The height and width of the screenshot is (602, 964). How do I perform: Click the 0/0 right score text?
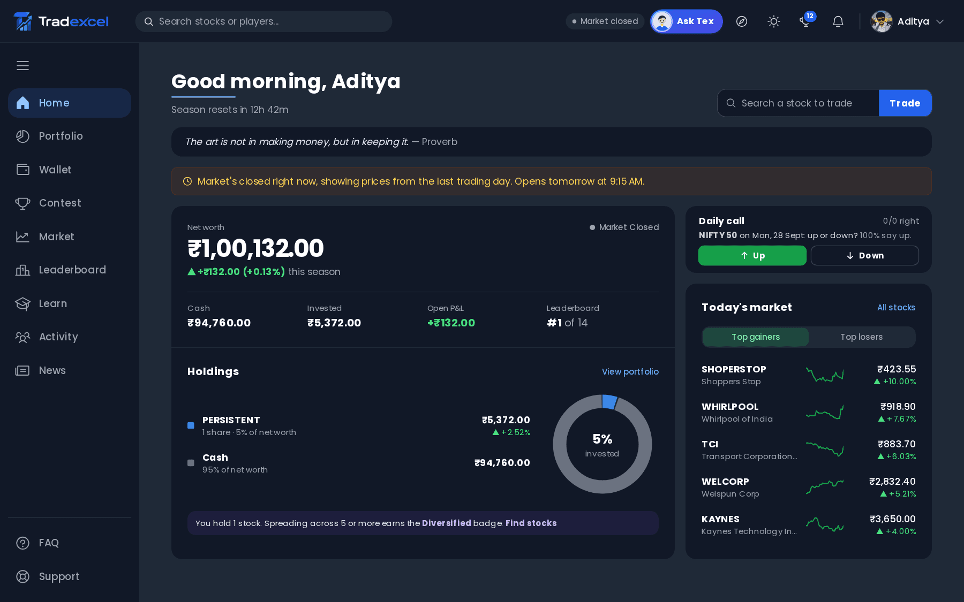point(901,221)
